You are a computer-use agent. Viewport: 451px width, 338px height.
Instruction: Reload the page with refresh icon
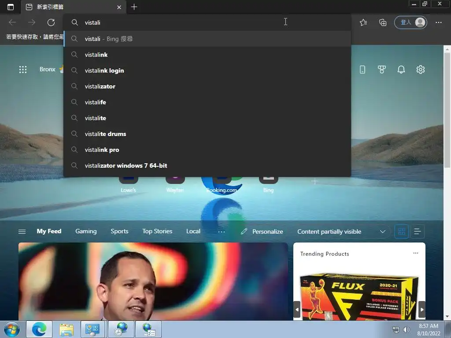pos(51,22)
